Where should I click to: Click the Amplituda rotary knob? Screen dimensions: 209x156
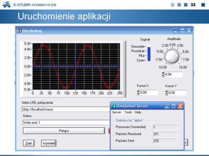[172, 57]
